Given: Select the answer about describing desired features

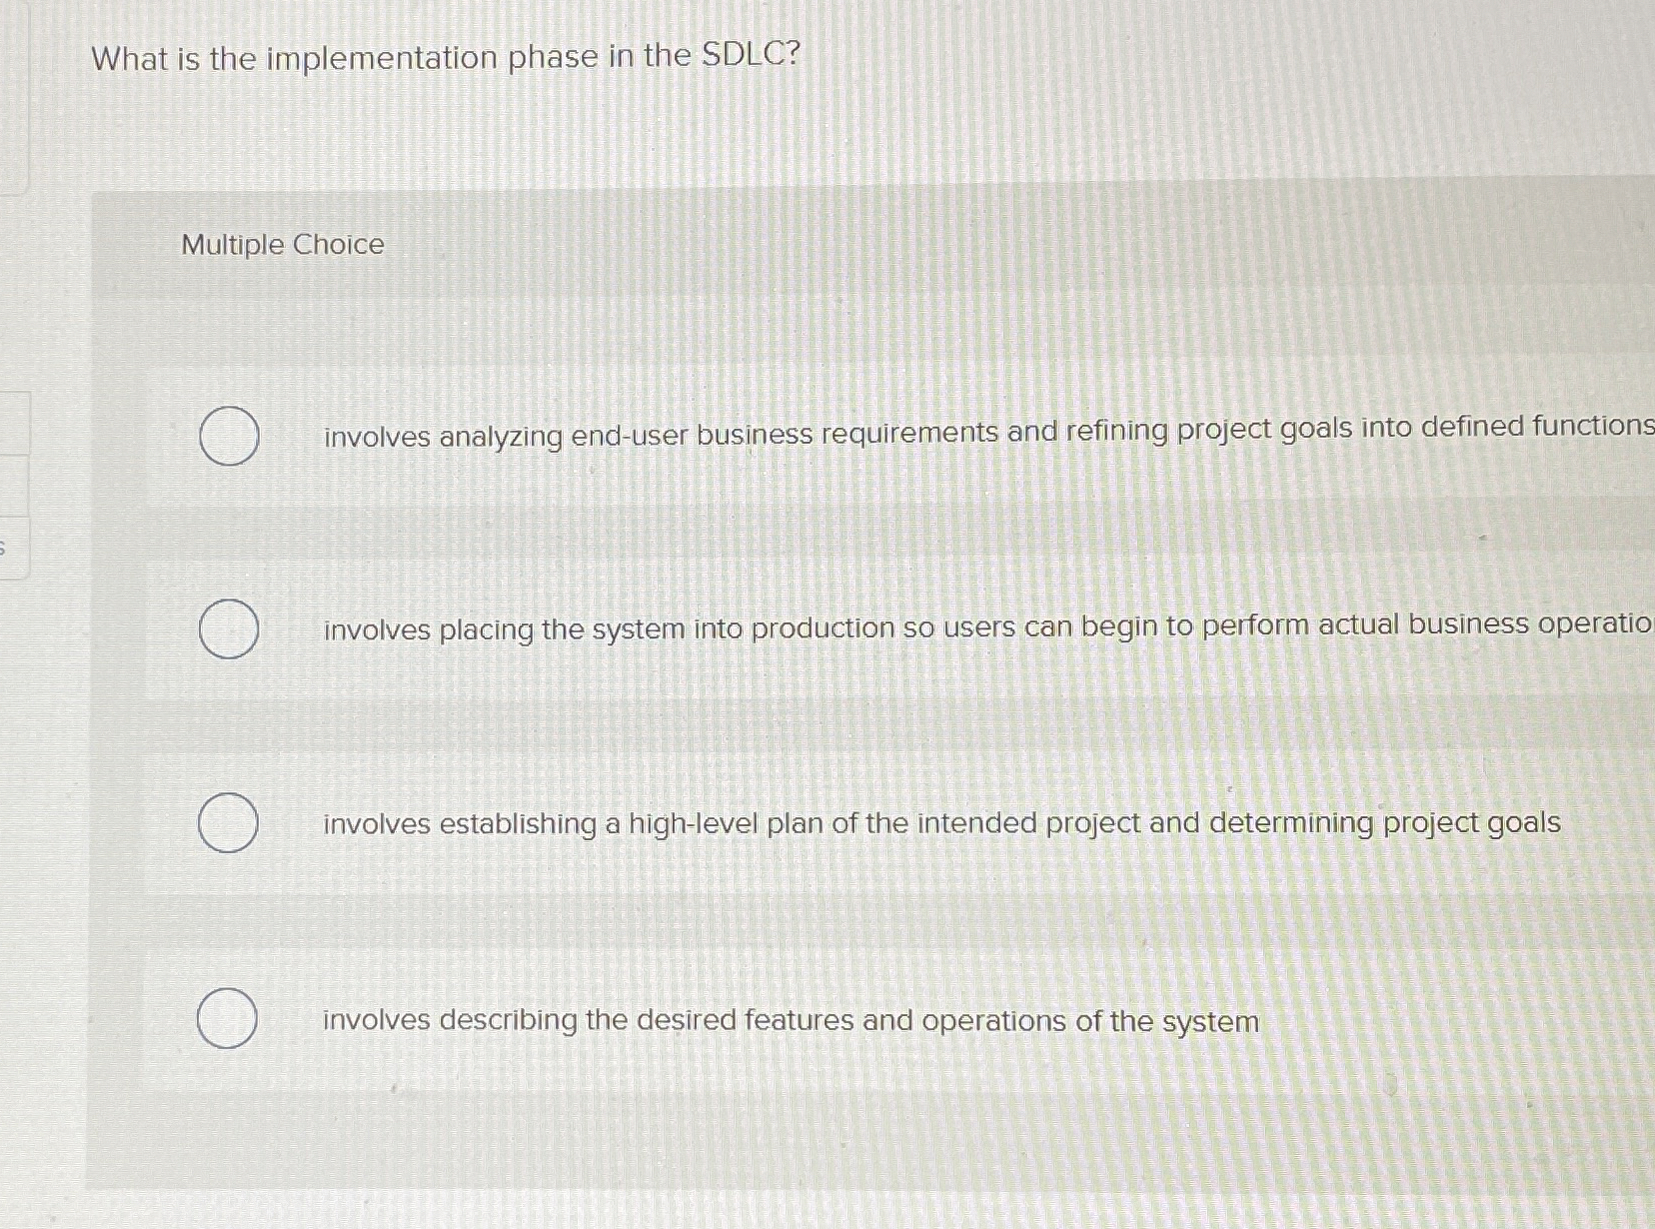Looking at the screenshot, I should 228,1018.
